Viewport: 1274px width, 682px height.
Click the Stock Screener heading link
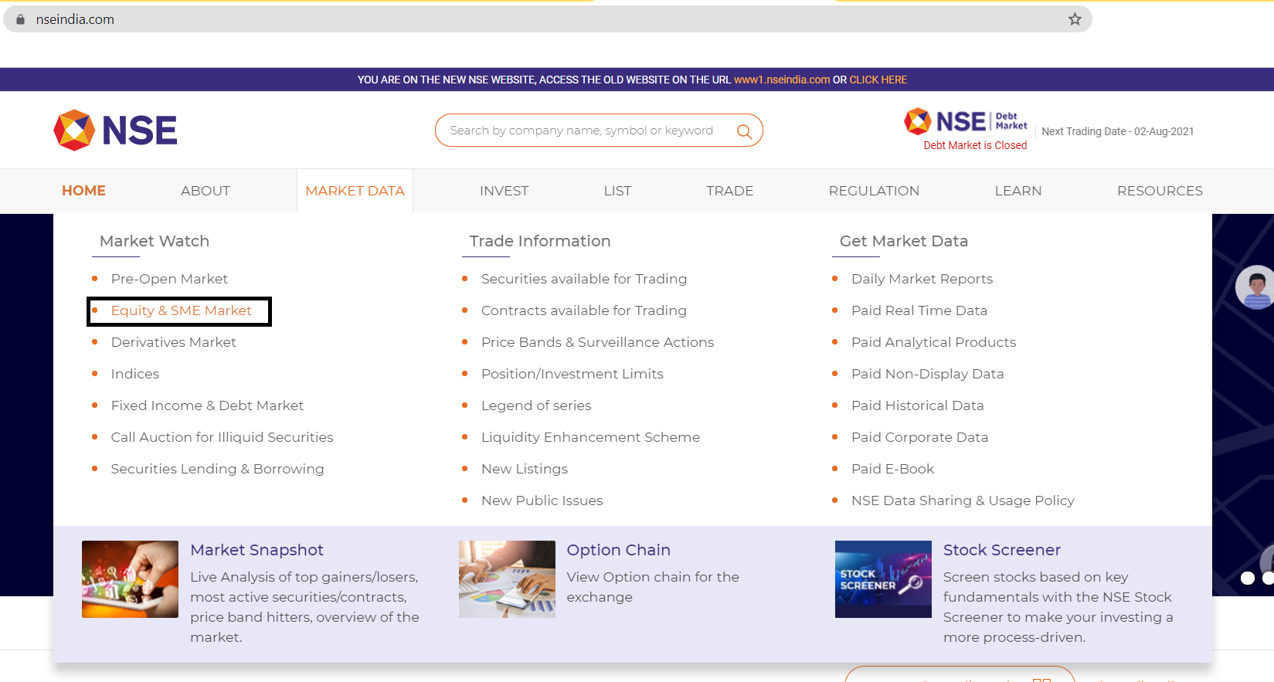(x=1001, y=550)
